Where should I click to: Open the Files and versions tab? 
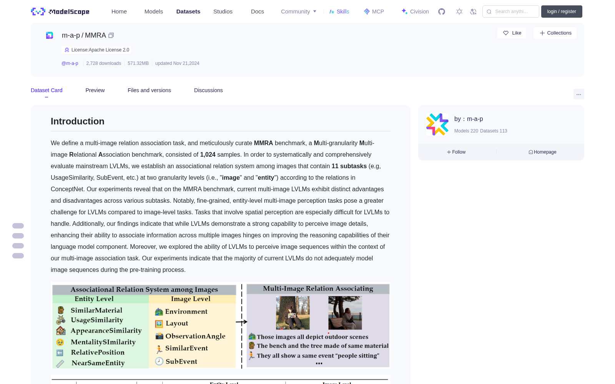pyautogui.click(x=149, y=90)
